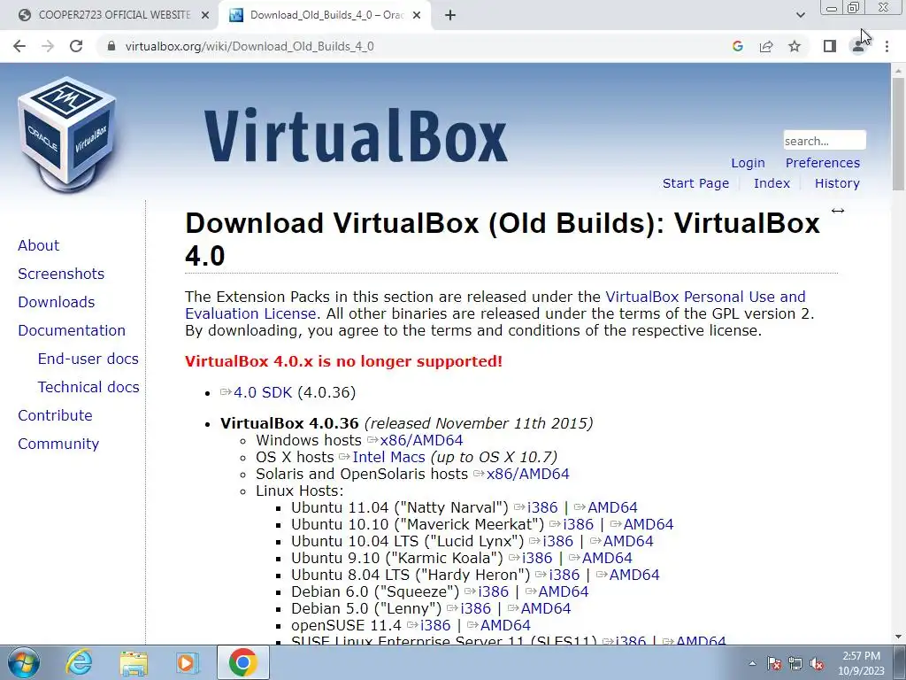This screenshot has width=906, height=680.
Task: Go to Start Page
Action: point(695,183)
